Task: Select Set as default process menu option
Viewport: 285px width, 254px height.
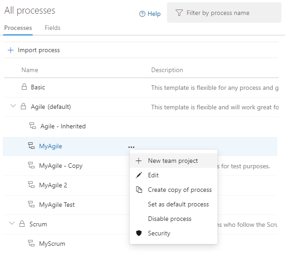Action: [178, 204]
